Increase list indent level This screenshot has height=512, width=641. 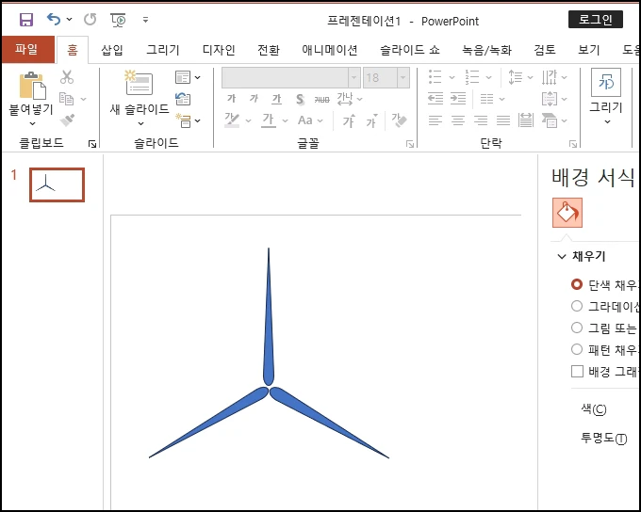coord(458,99)
